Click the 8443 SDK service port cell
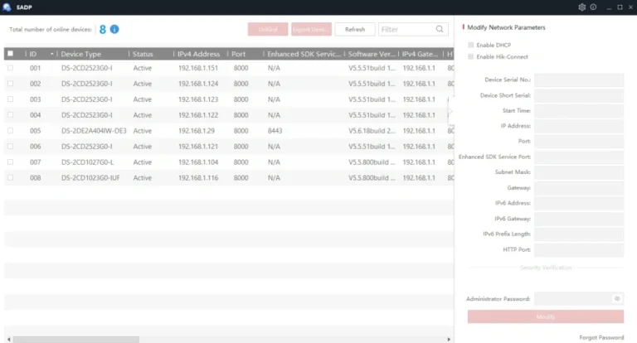 pos(275,131)
